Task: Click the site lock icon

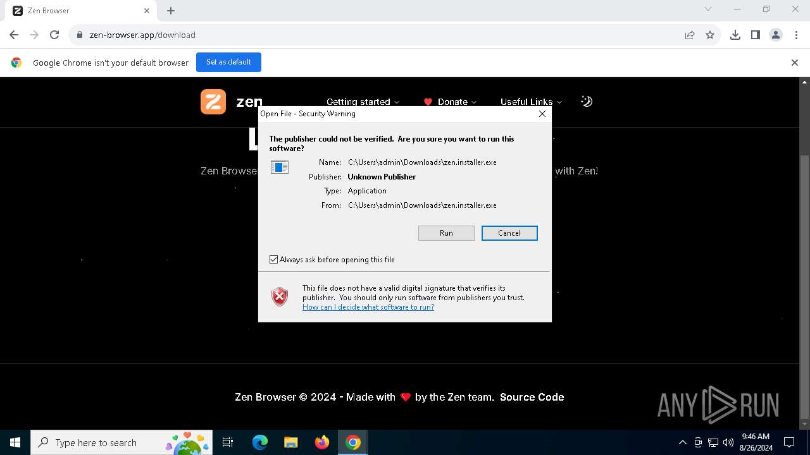Action: [80, 35]
